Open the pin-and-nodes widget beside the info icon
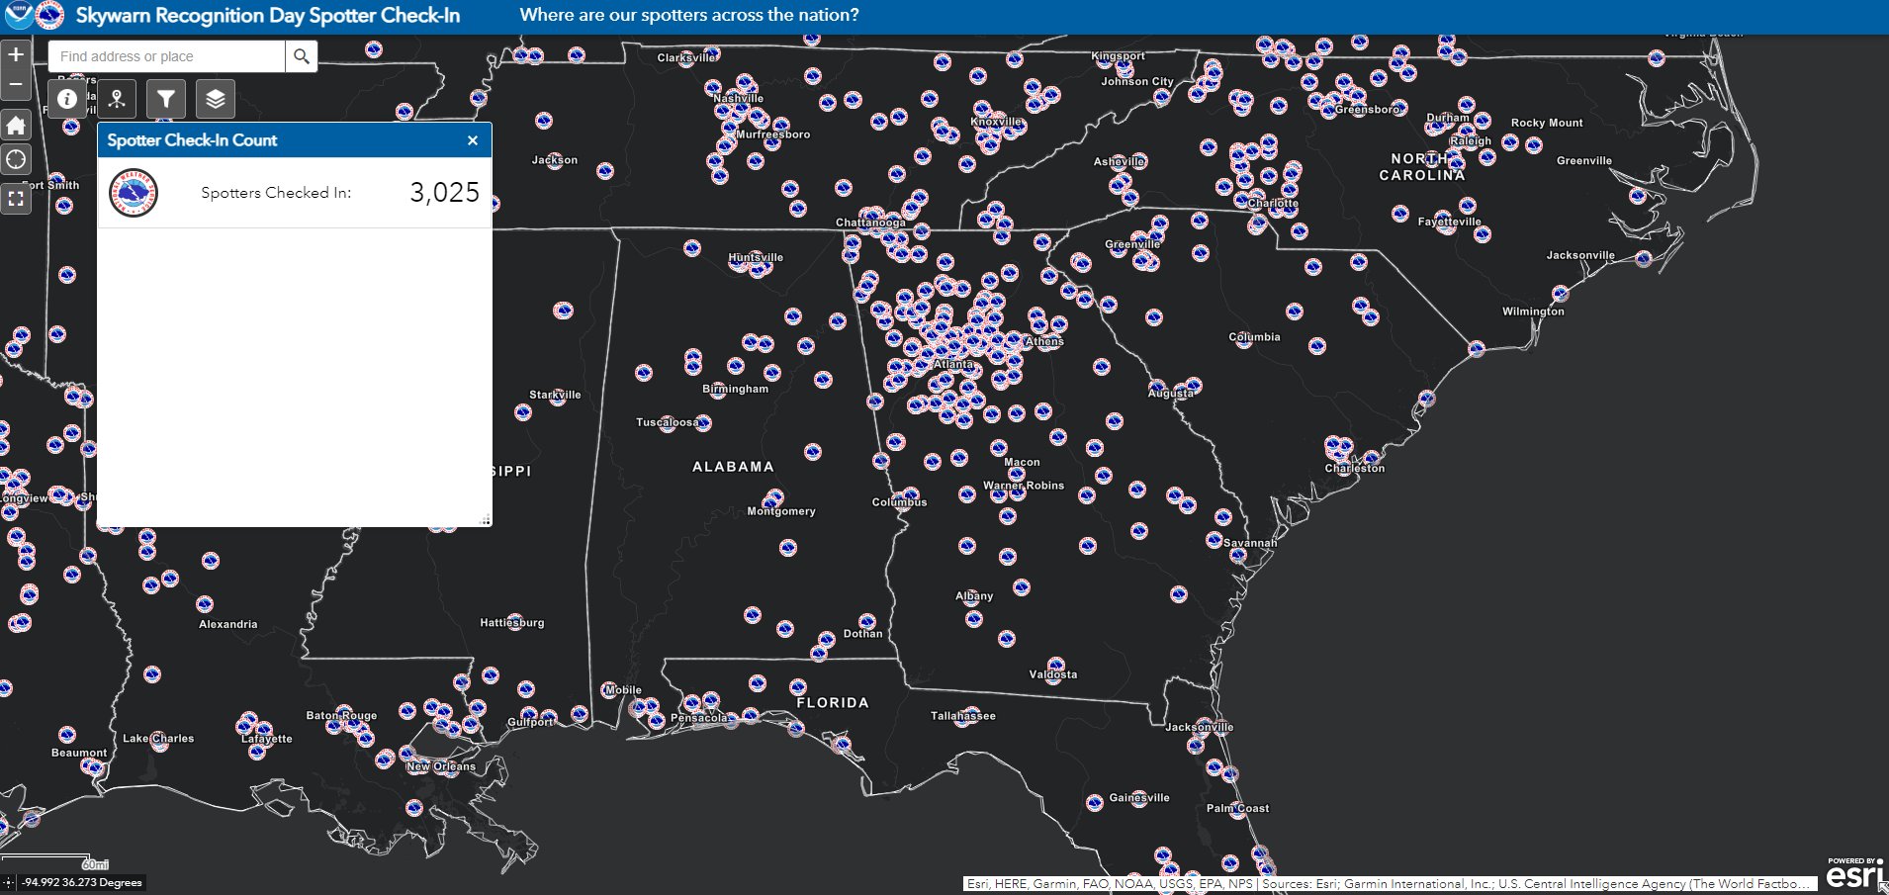The image size is (1889, 895). pos(117,99)
